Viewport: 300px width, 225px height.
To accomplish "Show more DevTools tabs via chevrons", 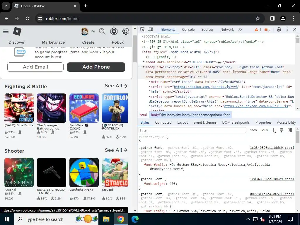I will pos(240,30).
